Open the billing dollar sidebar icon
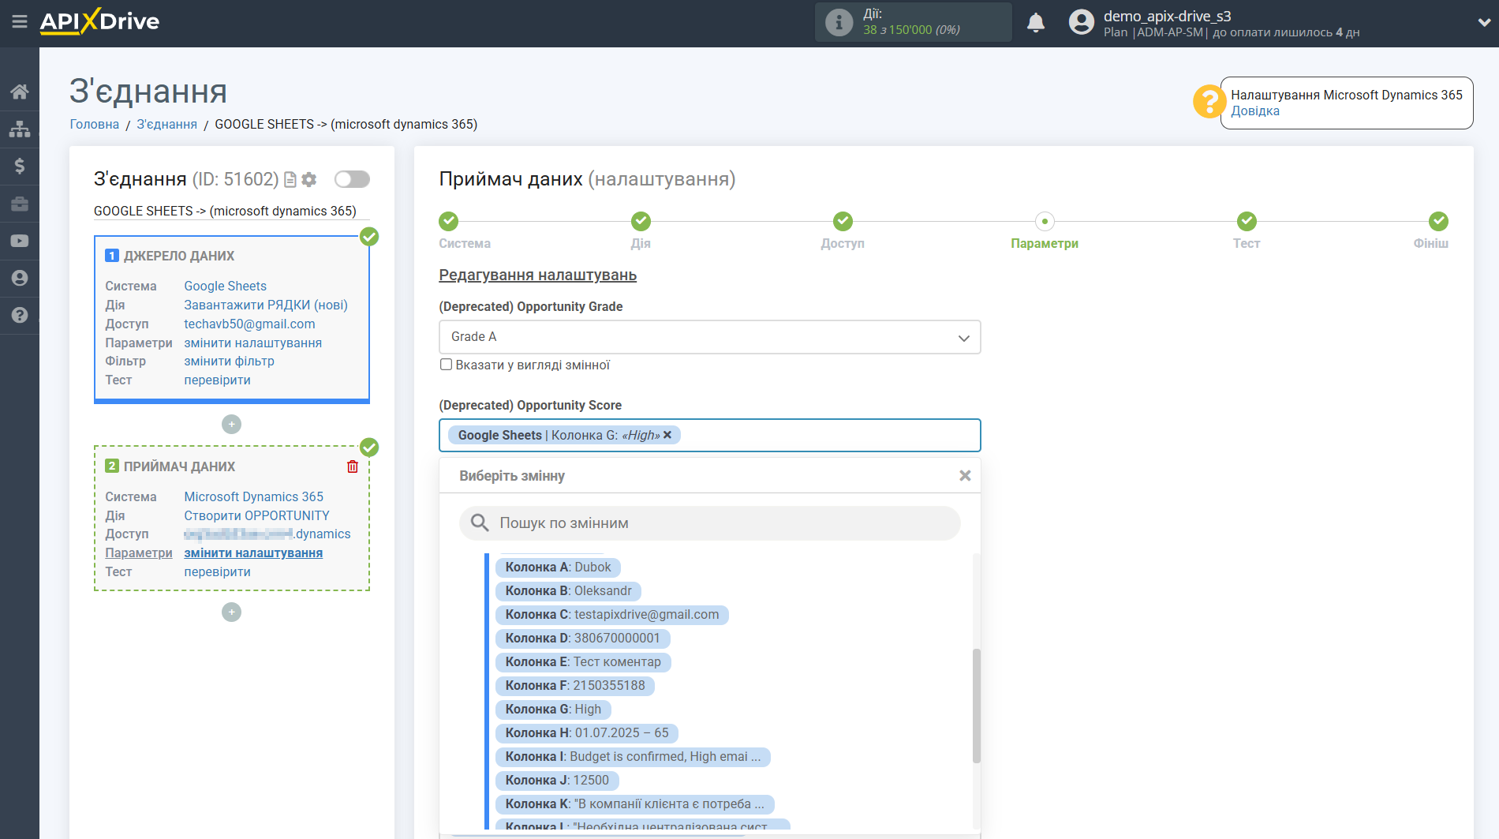 pyautogui.click(x=20, y=166)
